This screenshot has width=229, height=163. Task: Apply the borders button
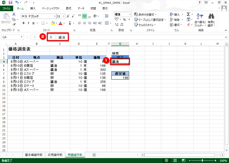tap(43, 23)
